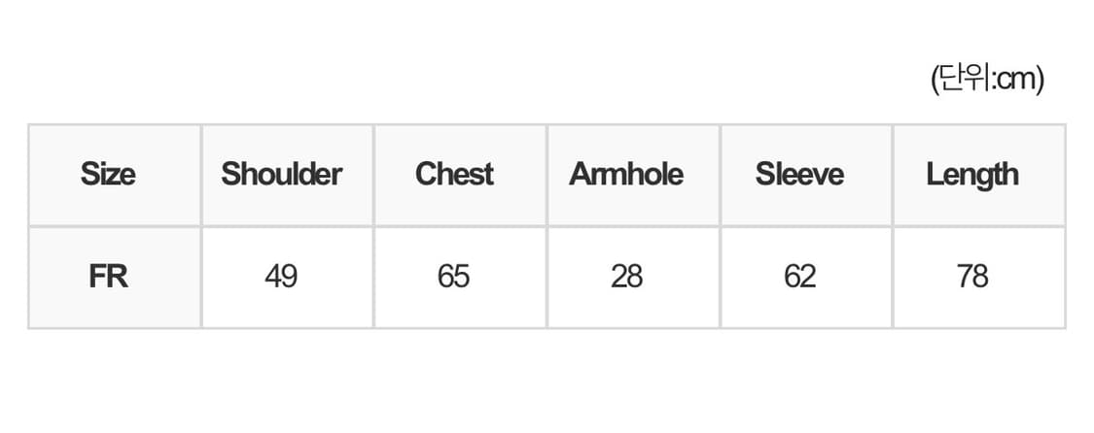1094x433 pixels.
Task: Select the length value 78
Action: tap(972, 277)
